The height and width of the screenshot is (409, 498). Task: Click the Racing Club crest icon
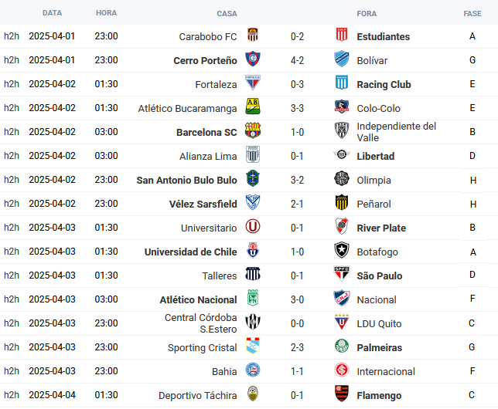[x=342, y=83]
